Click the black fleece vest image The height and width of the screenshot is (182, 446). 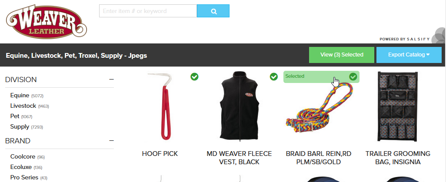tap(239, 106)
